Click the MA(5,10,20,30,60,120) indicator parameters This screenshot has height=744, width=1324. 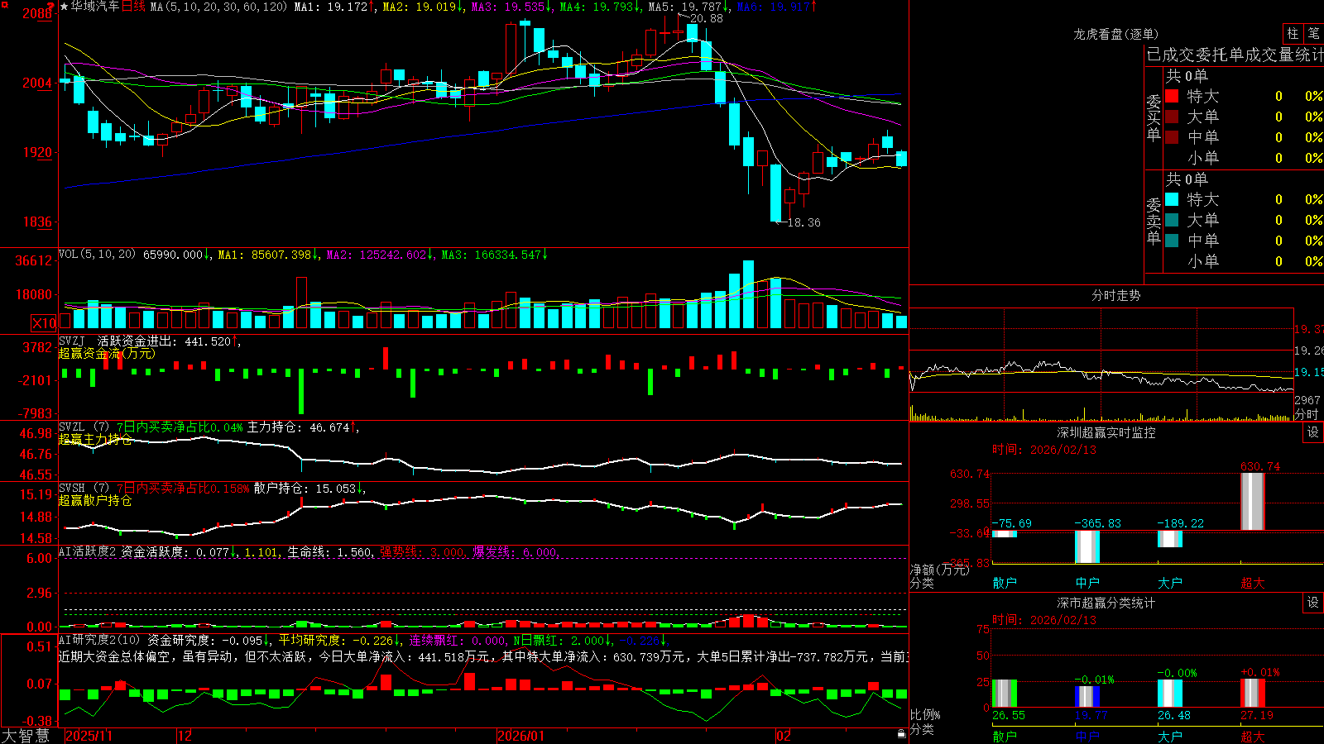coord(218,7)
